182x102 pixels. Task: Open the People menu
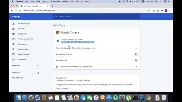pyautogui.click(x=65, y=1)
